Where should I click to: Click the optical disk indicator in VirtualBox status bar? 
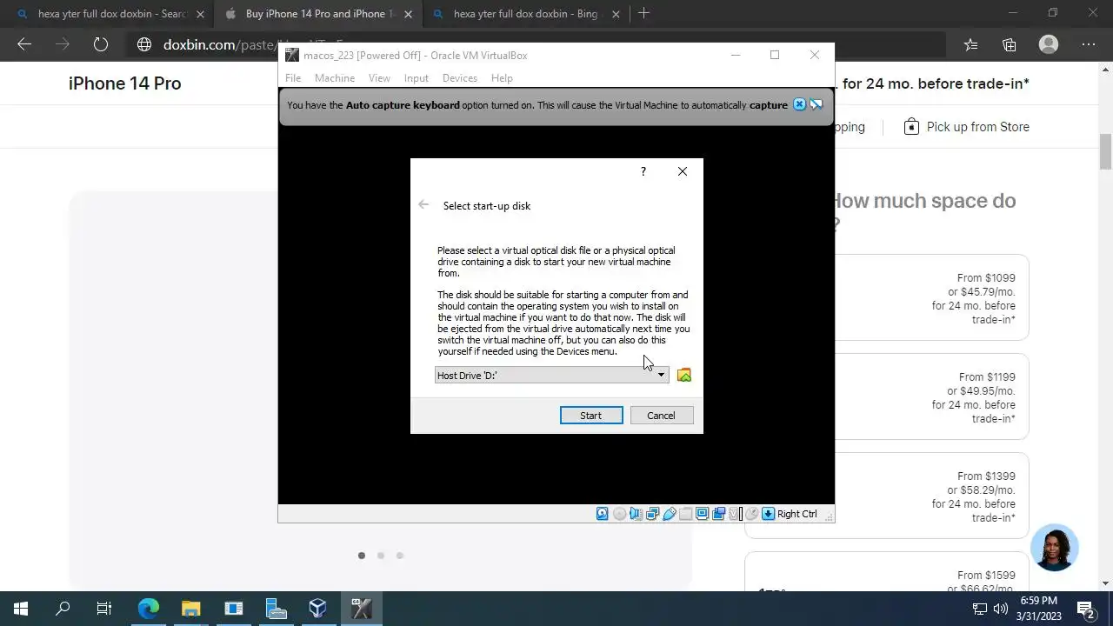[619, 514]
